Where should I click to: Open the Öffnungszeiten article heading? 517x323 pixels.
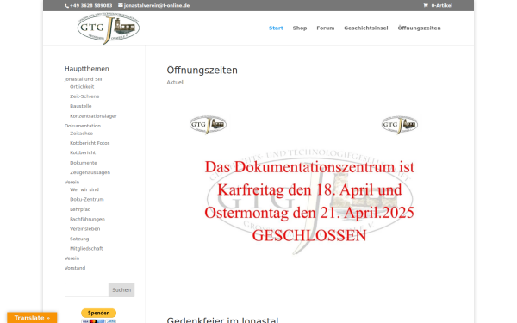[202, 71]
